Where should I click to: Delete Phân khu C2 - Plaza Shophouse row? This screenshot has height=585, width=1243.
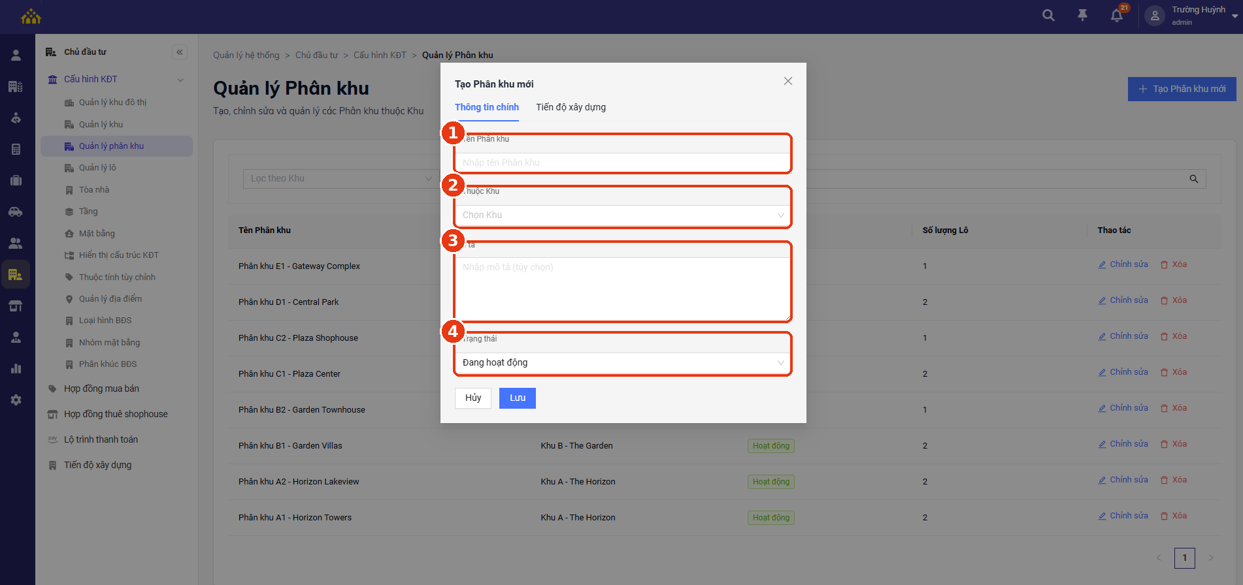click(1174, 336)
